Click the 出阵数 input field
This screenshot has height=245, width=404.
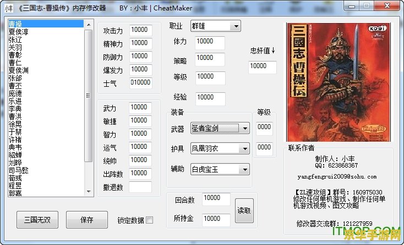140,174
